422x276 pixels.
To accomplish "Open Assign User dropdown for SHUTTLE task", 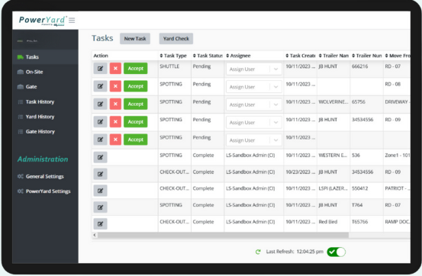I will (254, 69).
